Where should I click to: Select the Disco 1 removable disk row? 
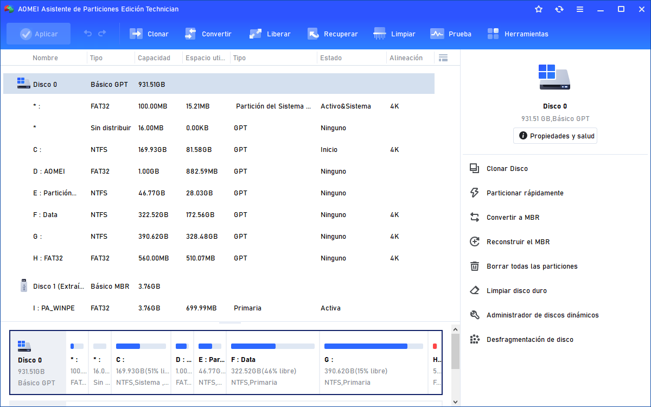219,286
